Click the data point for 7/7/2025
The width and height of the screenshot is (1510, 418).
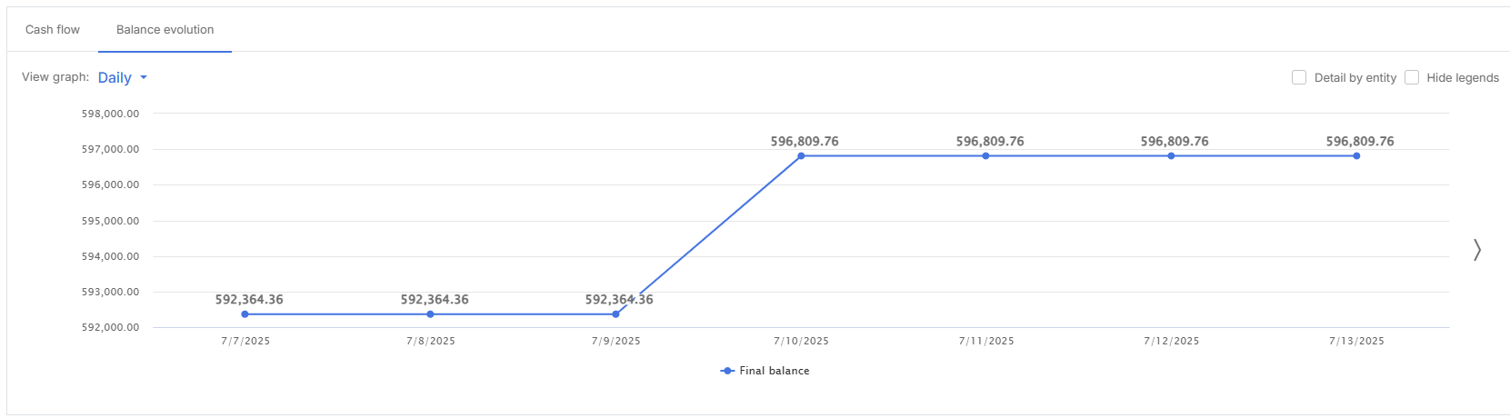(245, 314)
